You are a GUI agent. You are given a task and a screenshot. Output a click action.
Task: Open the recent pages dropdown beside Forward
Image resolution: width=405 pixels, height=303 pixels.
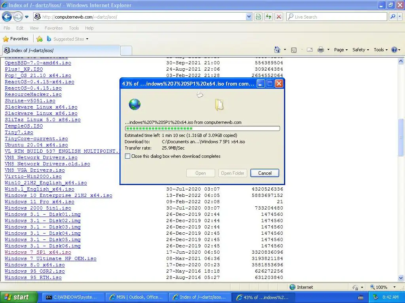(26, 17)
